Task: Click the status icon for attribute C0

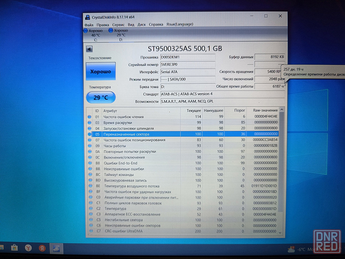Action: 91,197
